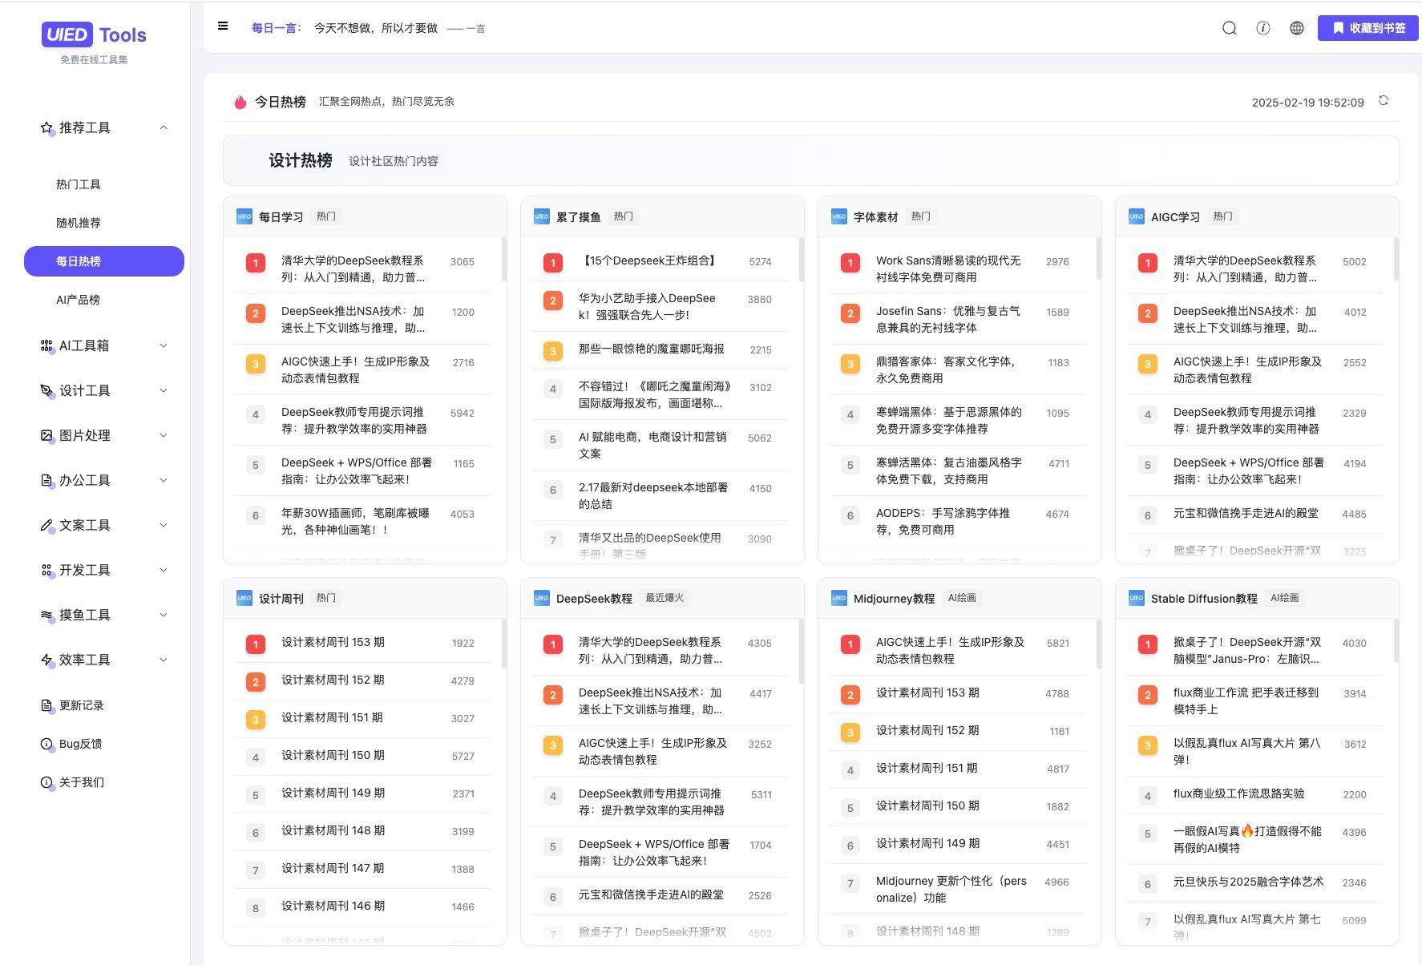Click the 收藏到书签 button
This screenshot has height=965, width=1422.
[x=1368, y=28]
